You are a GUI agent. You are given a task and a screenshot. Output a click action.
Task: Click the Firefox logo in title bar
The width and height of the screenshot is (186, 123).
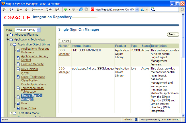click(x=3, y=3)
